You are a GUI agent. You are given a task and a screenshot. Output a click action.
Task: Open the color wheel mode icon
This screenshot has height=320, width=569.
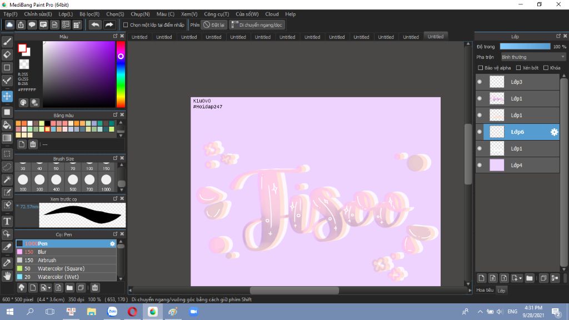(x=23, y=103)
